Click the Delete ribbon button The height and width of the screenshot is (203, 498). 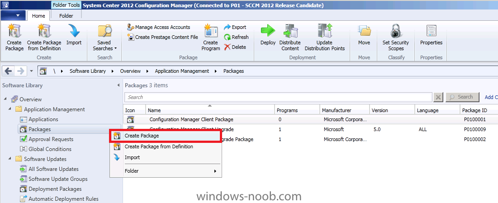click(235, 47)
